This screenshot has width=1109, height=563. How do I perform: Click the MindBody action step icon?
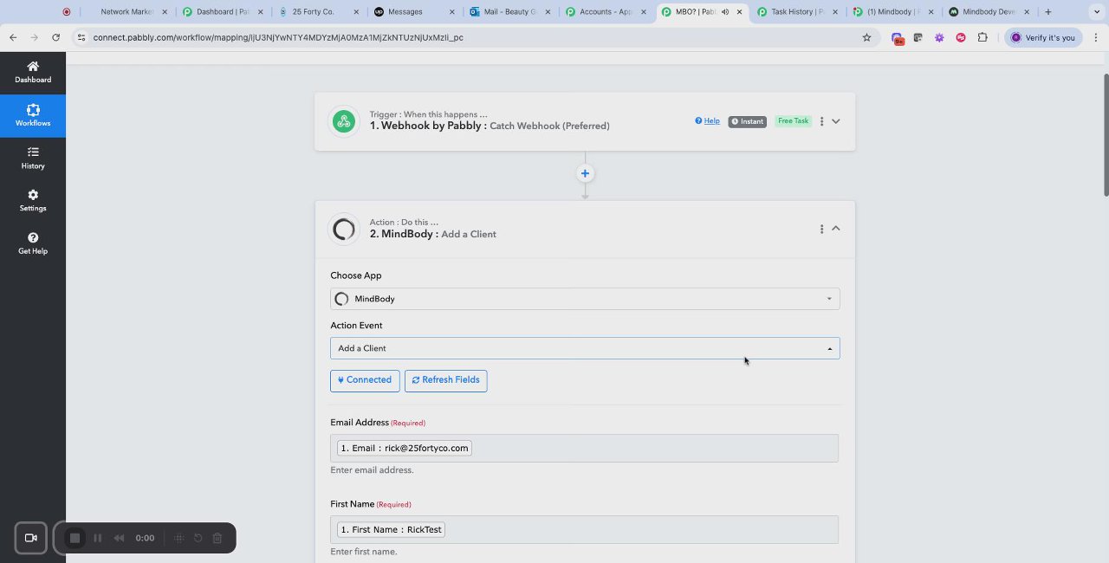pyautogui.click(x=344, y=229)
